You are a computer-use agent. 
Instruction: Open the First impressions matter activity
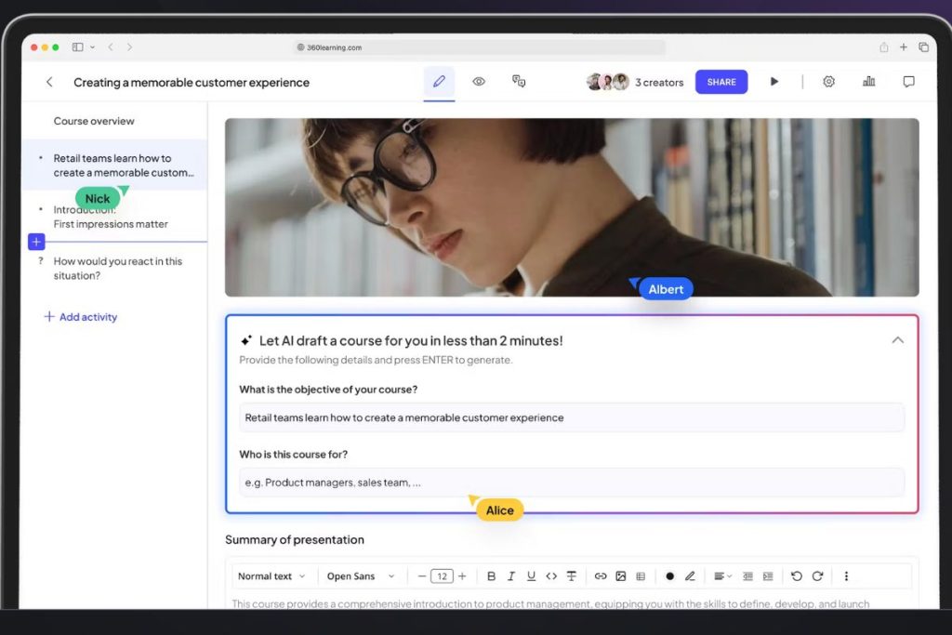[x=111, y=217]
